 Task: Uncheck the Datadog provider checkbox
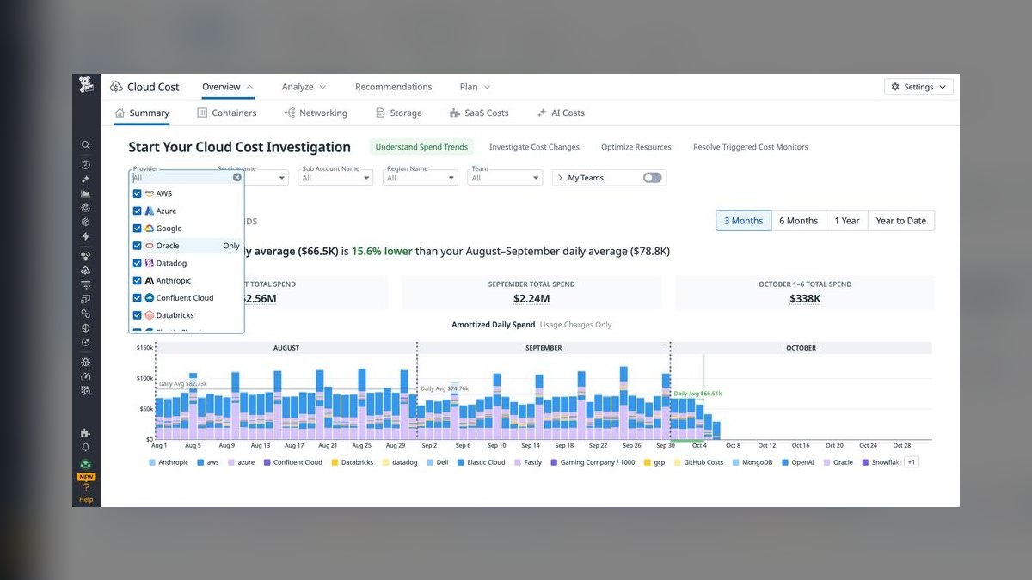138,263
